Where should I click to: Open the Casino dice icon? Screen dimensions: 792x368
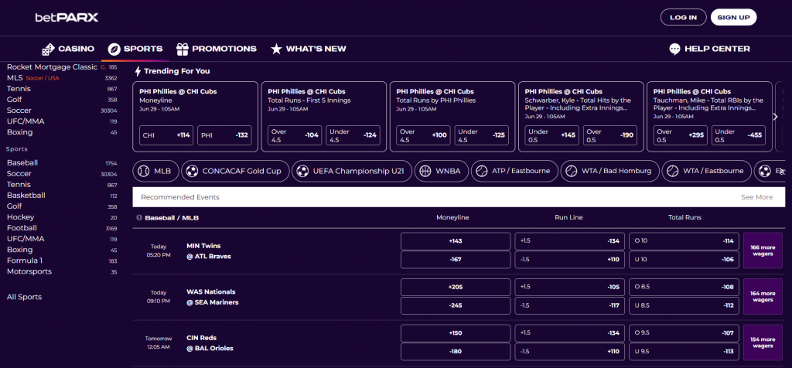coord(48,49)
